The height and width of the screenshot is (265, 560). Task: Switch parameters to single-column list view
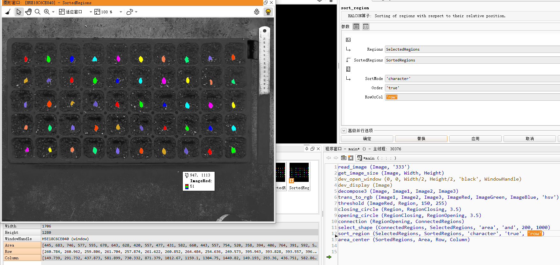click(356, 27)
